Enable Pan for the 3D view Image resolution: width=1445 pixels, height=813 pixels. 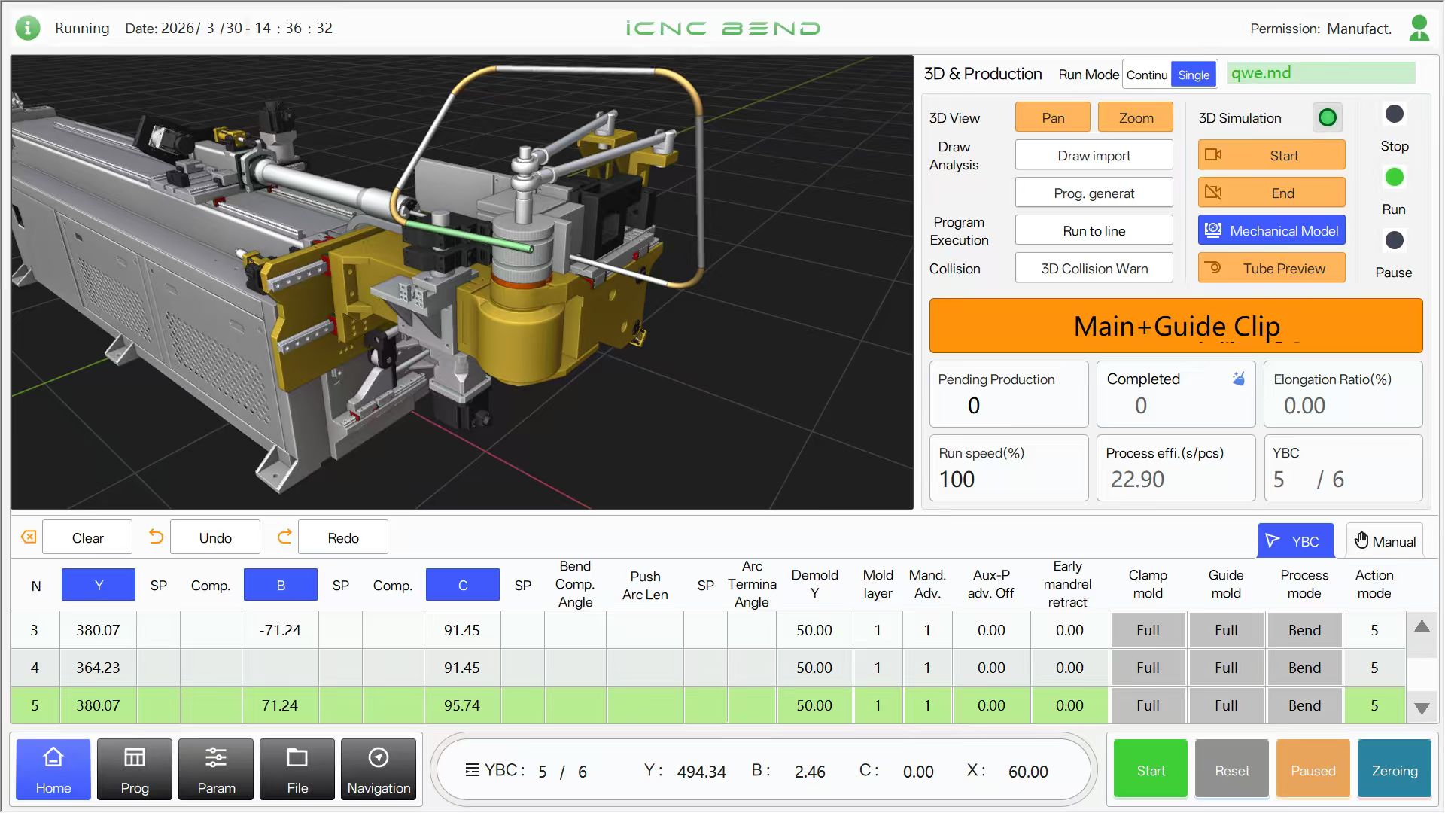pyautogui.click(x=1053, y=117)
